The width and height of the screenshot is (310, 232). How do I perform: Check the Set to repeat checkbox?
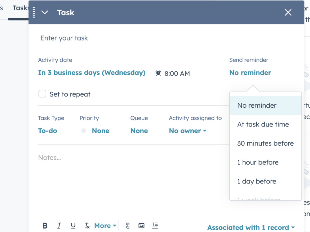[x=42, y=94]
